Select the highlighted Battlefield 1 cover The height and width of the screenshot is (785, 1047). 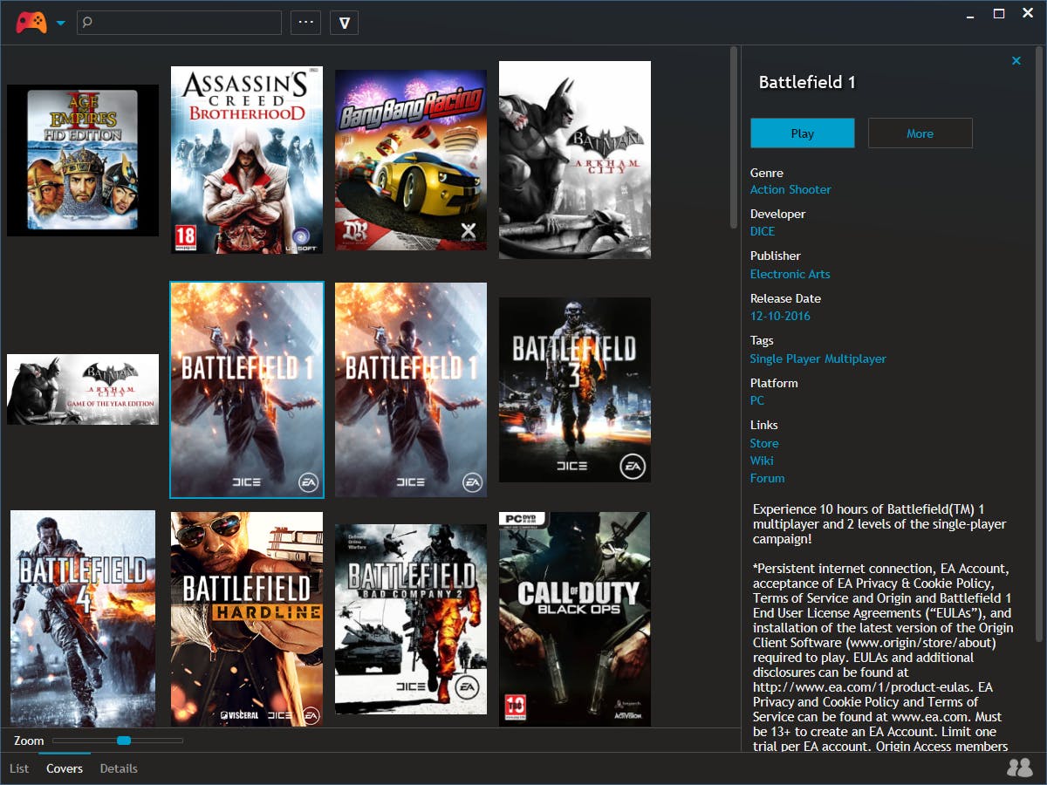pos(247,390)
